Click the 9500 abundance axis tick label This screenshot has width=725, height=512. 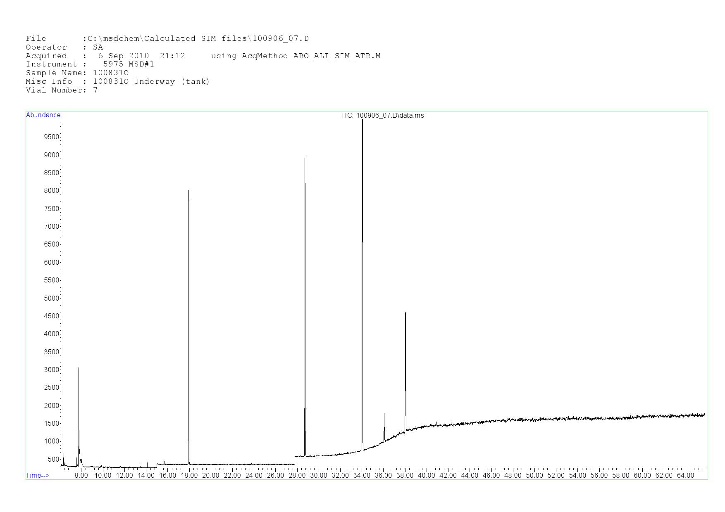52,137
